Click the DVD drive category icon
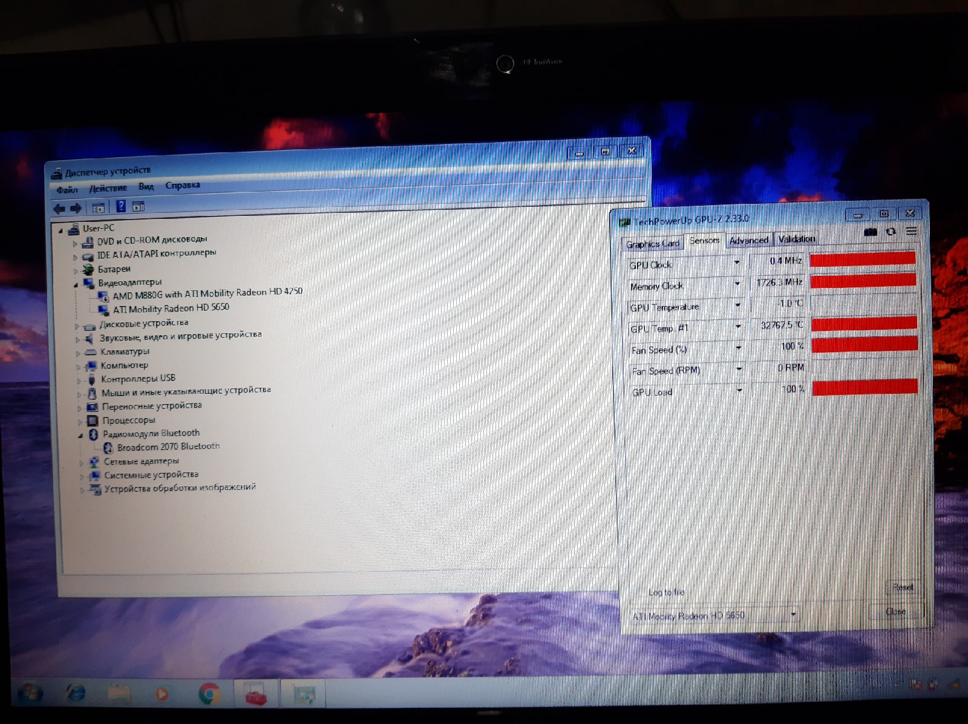The image size is (968, 724). tap(88, 243)
